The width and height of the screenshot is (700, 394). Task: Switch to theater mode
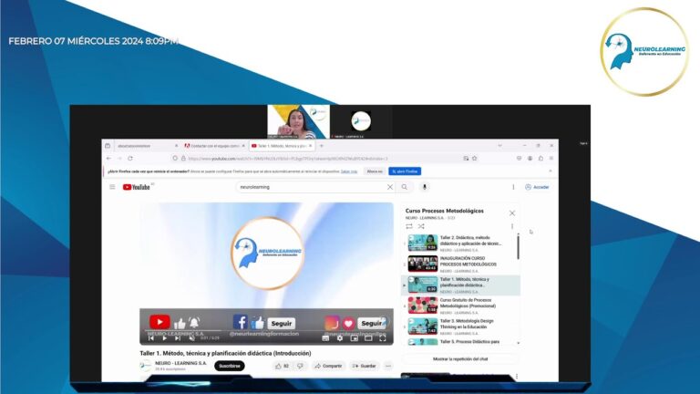tap(368, 338)
